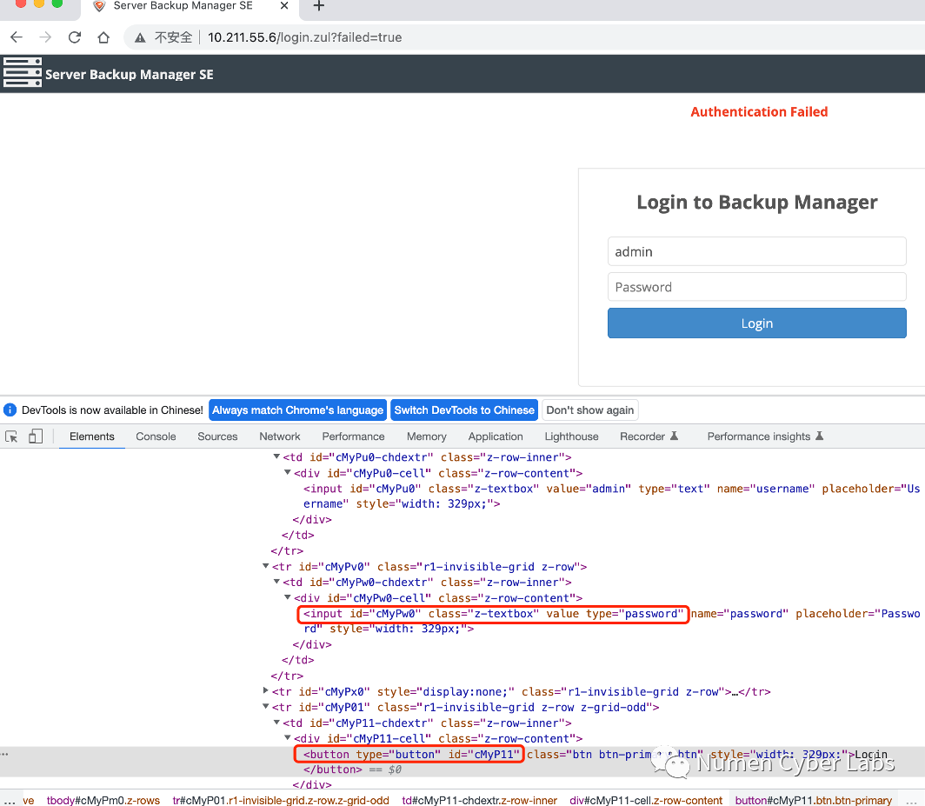Click the browser reload icon
This screenshot has width=925, height=806.
click(74, 37)
